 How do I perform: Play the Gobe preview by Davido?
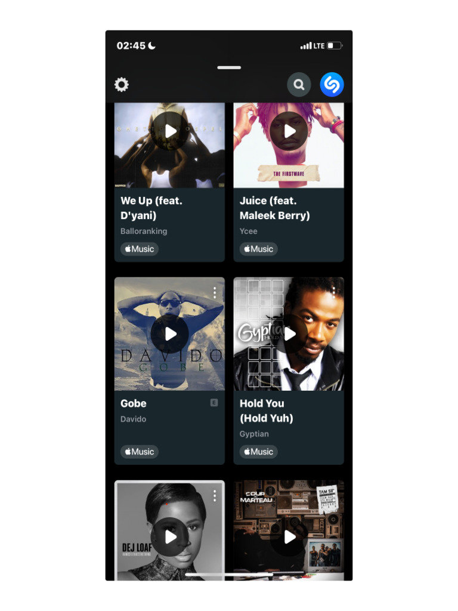pyautogui.click(x=170, y=334)
